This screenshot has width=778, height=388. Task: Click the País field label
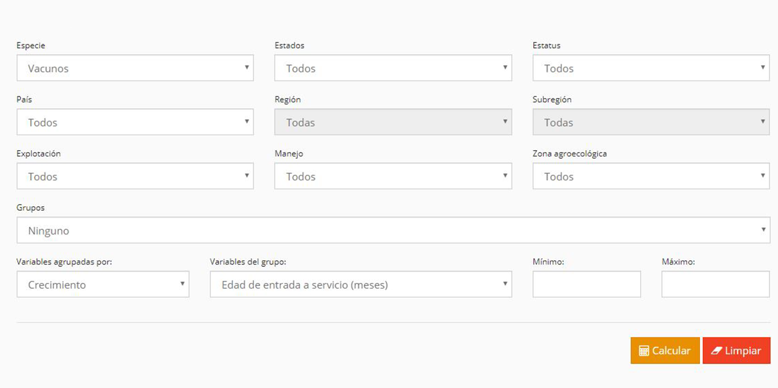coord(25,99)
